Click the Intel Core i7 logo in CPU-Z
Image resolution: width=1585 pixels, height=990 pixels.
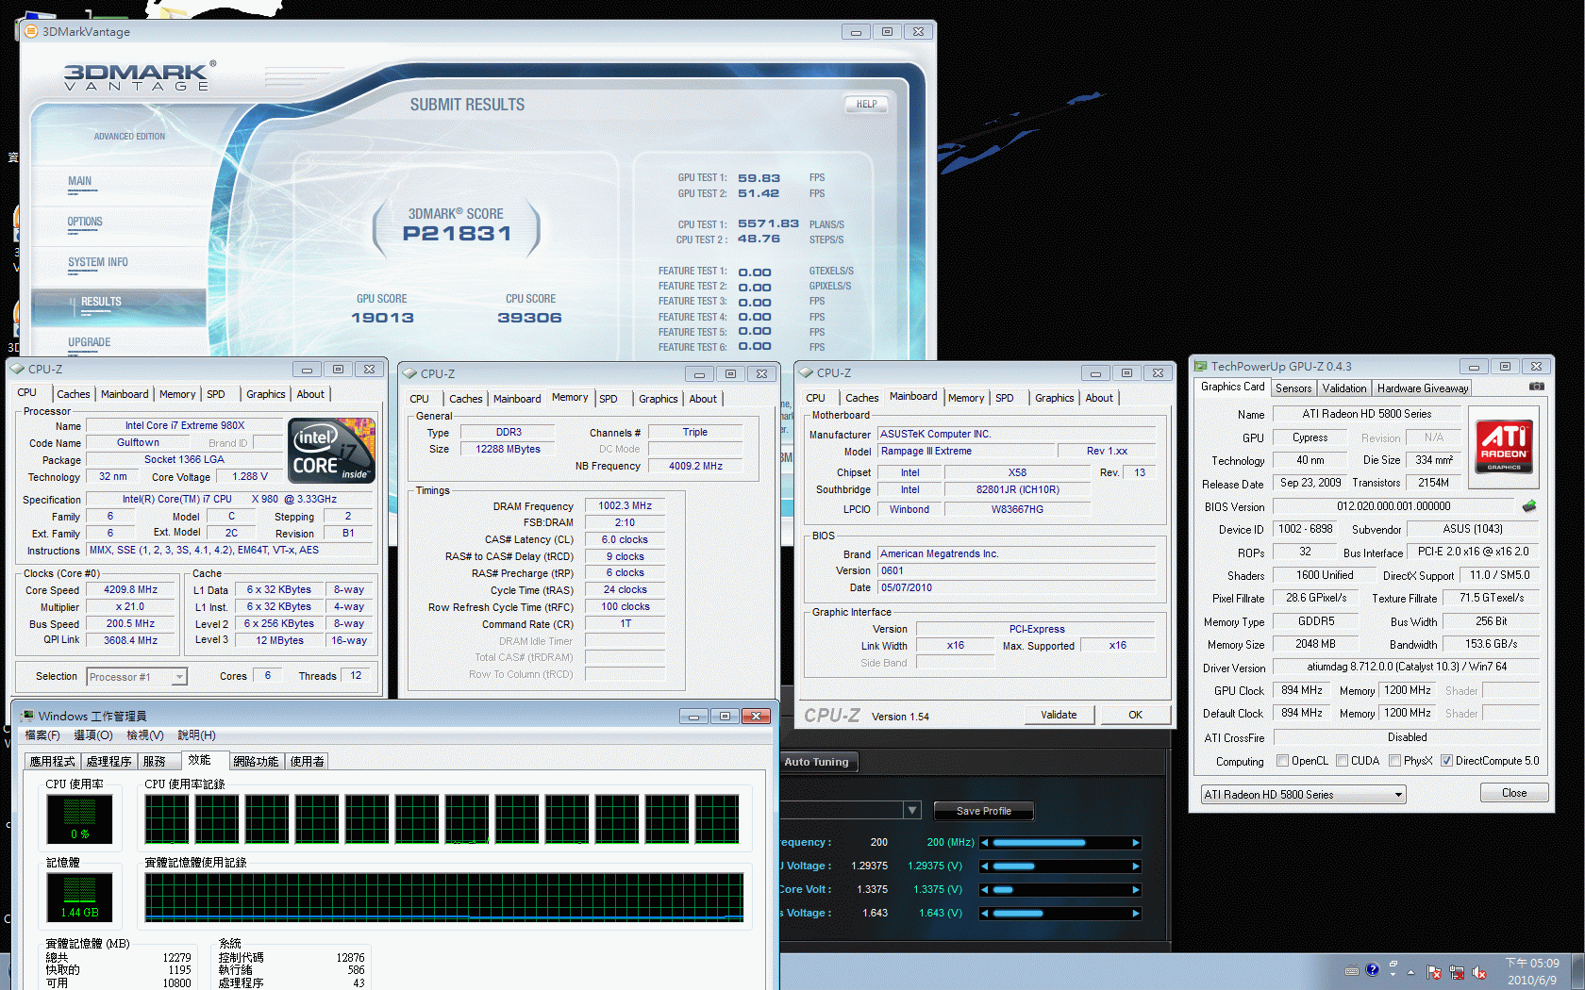tap(332, 450)
